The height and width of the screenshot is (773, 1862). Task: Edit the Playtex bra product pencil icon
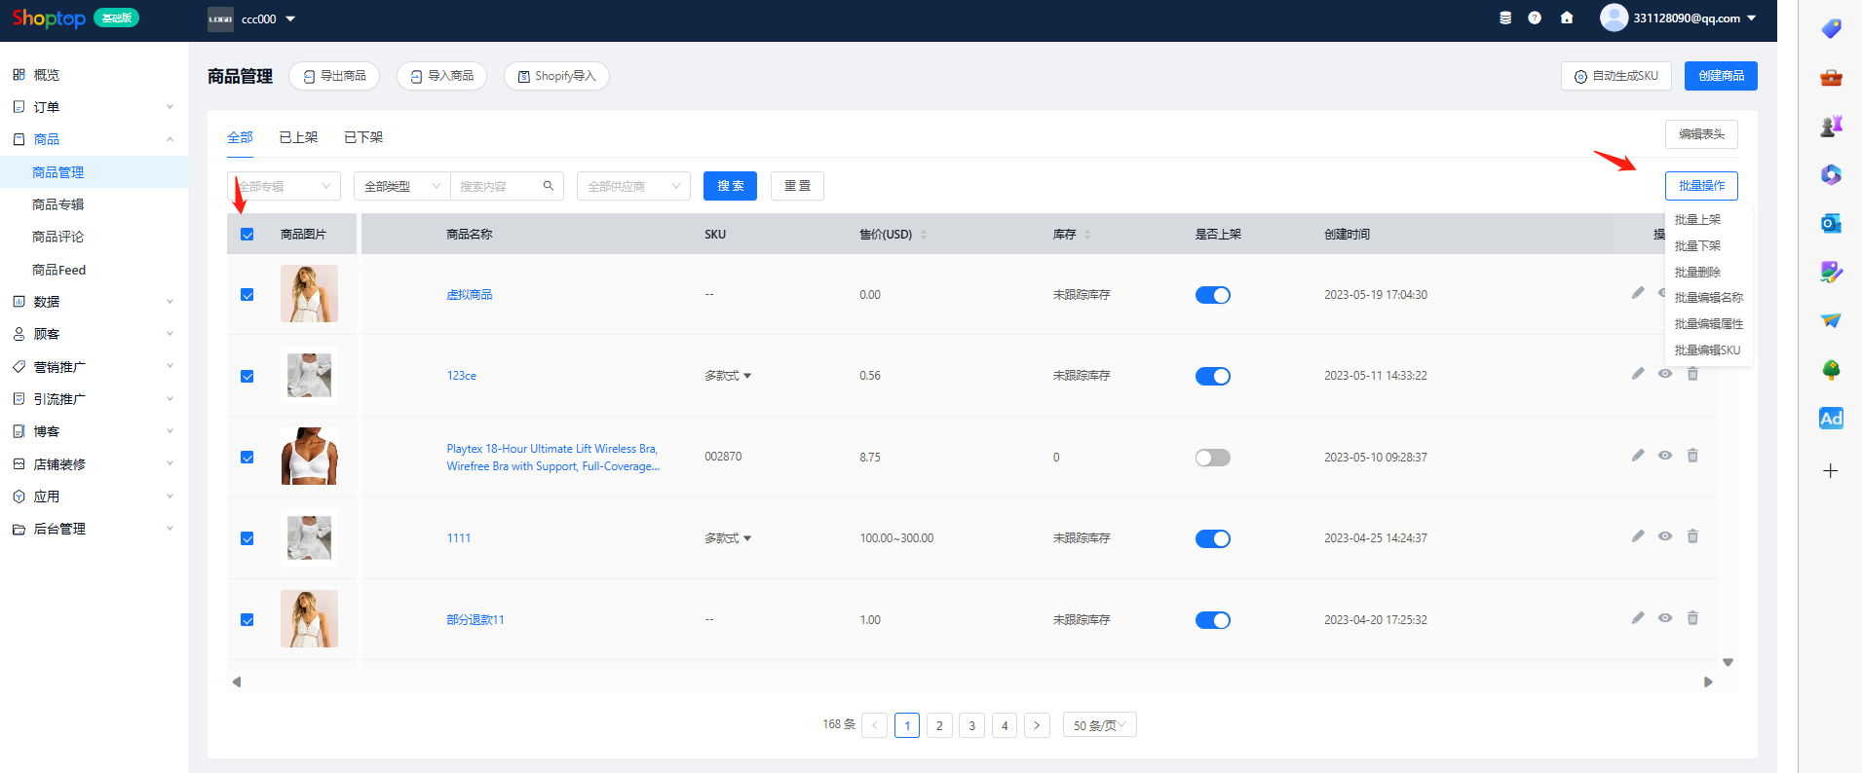click(x=1638, y=456)
